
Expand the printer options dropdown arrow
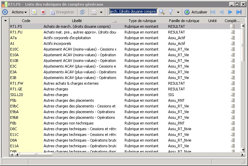tap(101, 12)
